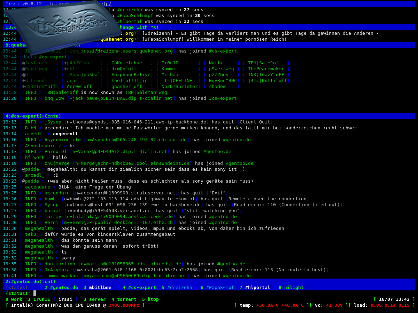Click the 'TBH|Saleman^weg' nick change text

146,93
